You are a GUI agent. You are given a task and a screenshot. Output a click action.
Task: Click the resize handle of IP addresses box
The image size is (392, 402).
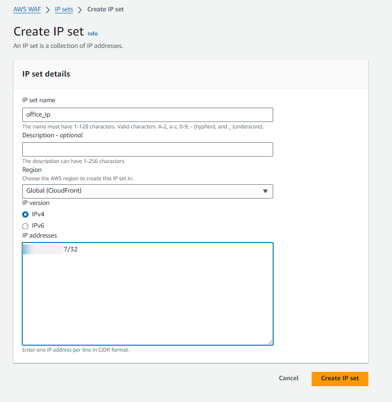(270, 342)
